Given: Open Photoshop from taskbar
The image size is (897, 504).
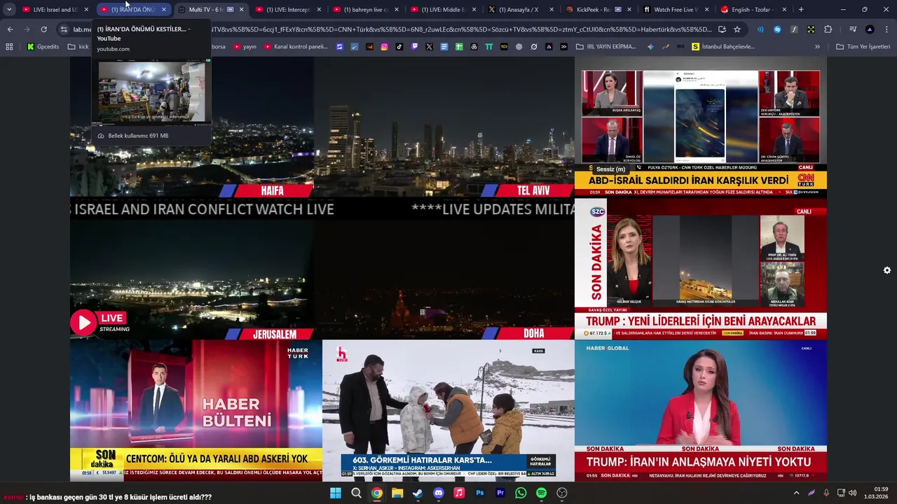Looking at the screenshot, I should click(x=480, y=493).
